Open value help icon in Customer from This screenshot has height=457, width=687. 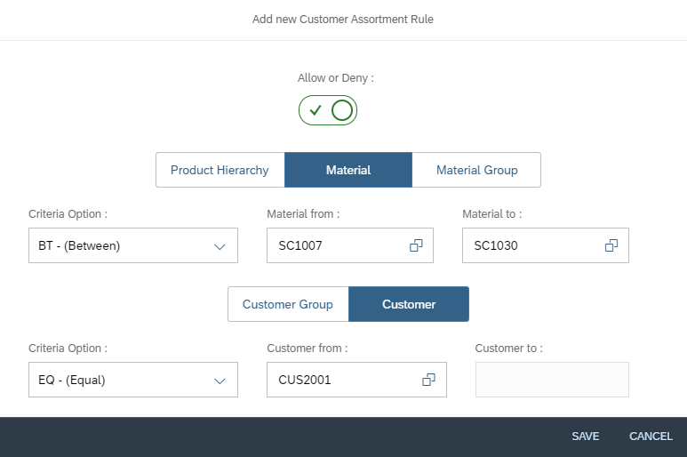(x=428, y=380)
